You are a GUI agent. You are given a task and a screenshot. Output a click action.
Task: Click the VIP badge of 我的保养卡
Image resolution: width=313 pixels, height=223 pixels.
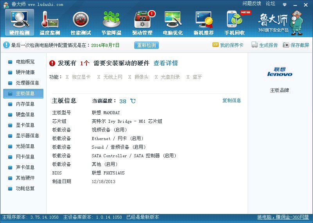coord(216,45)
